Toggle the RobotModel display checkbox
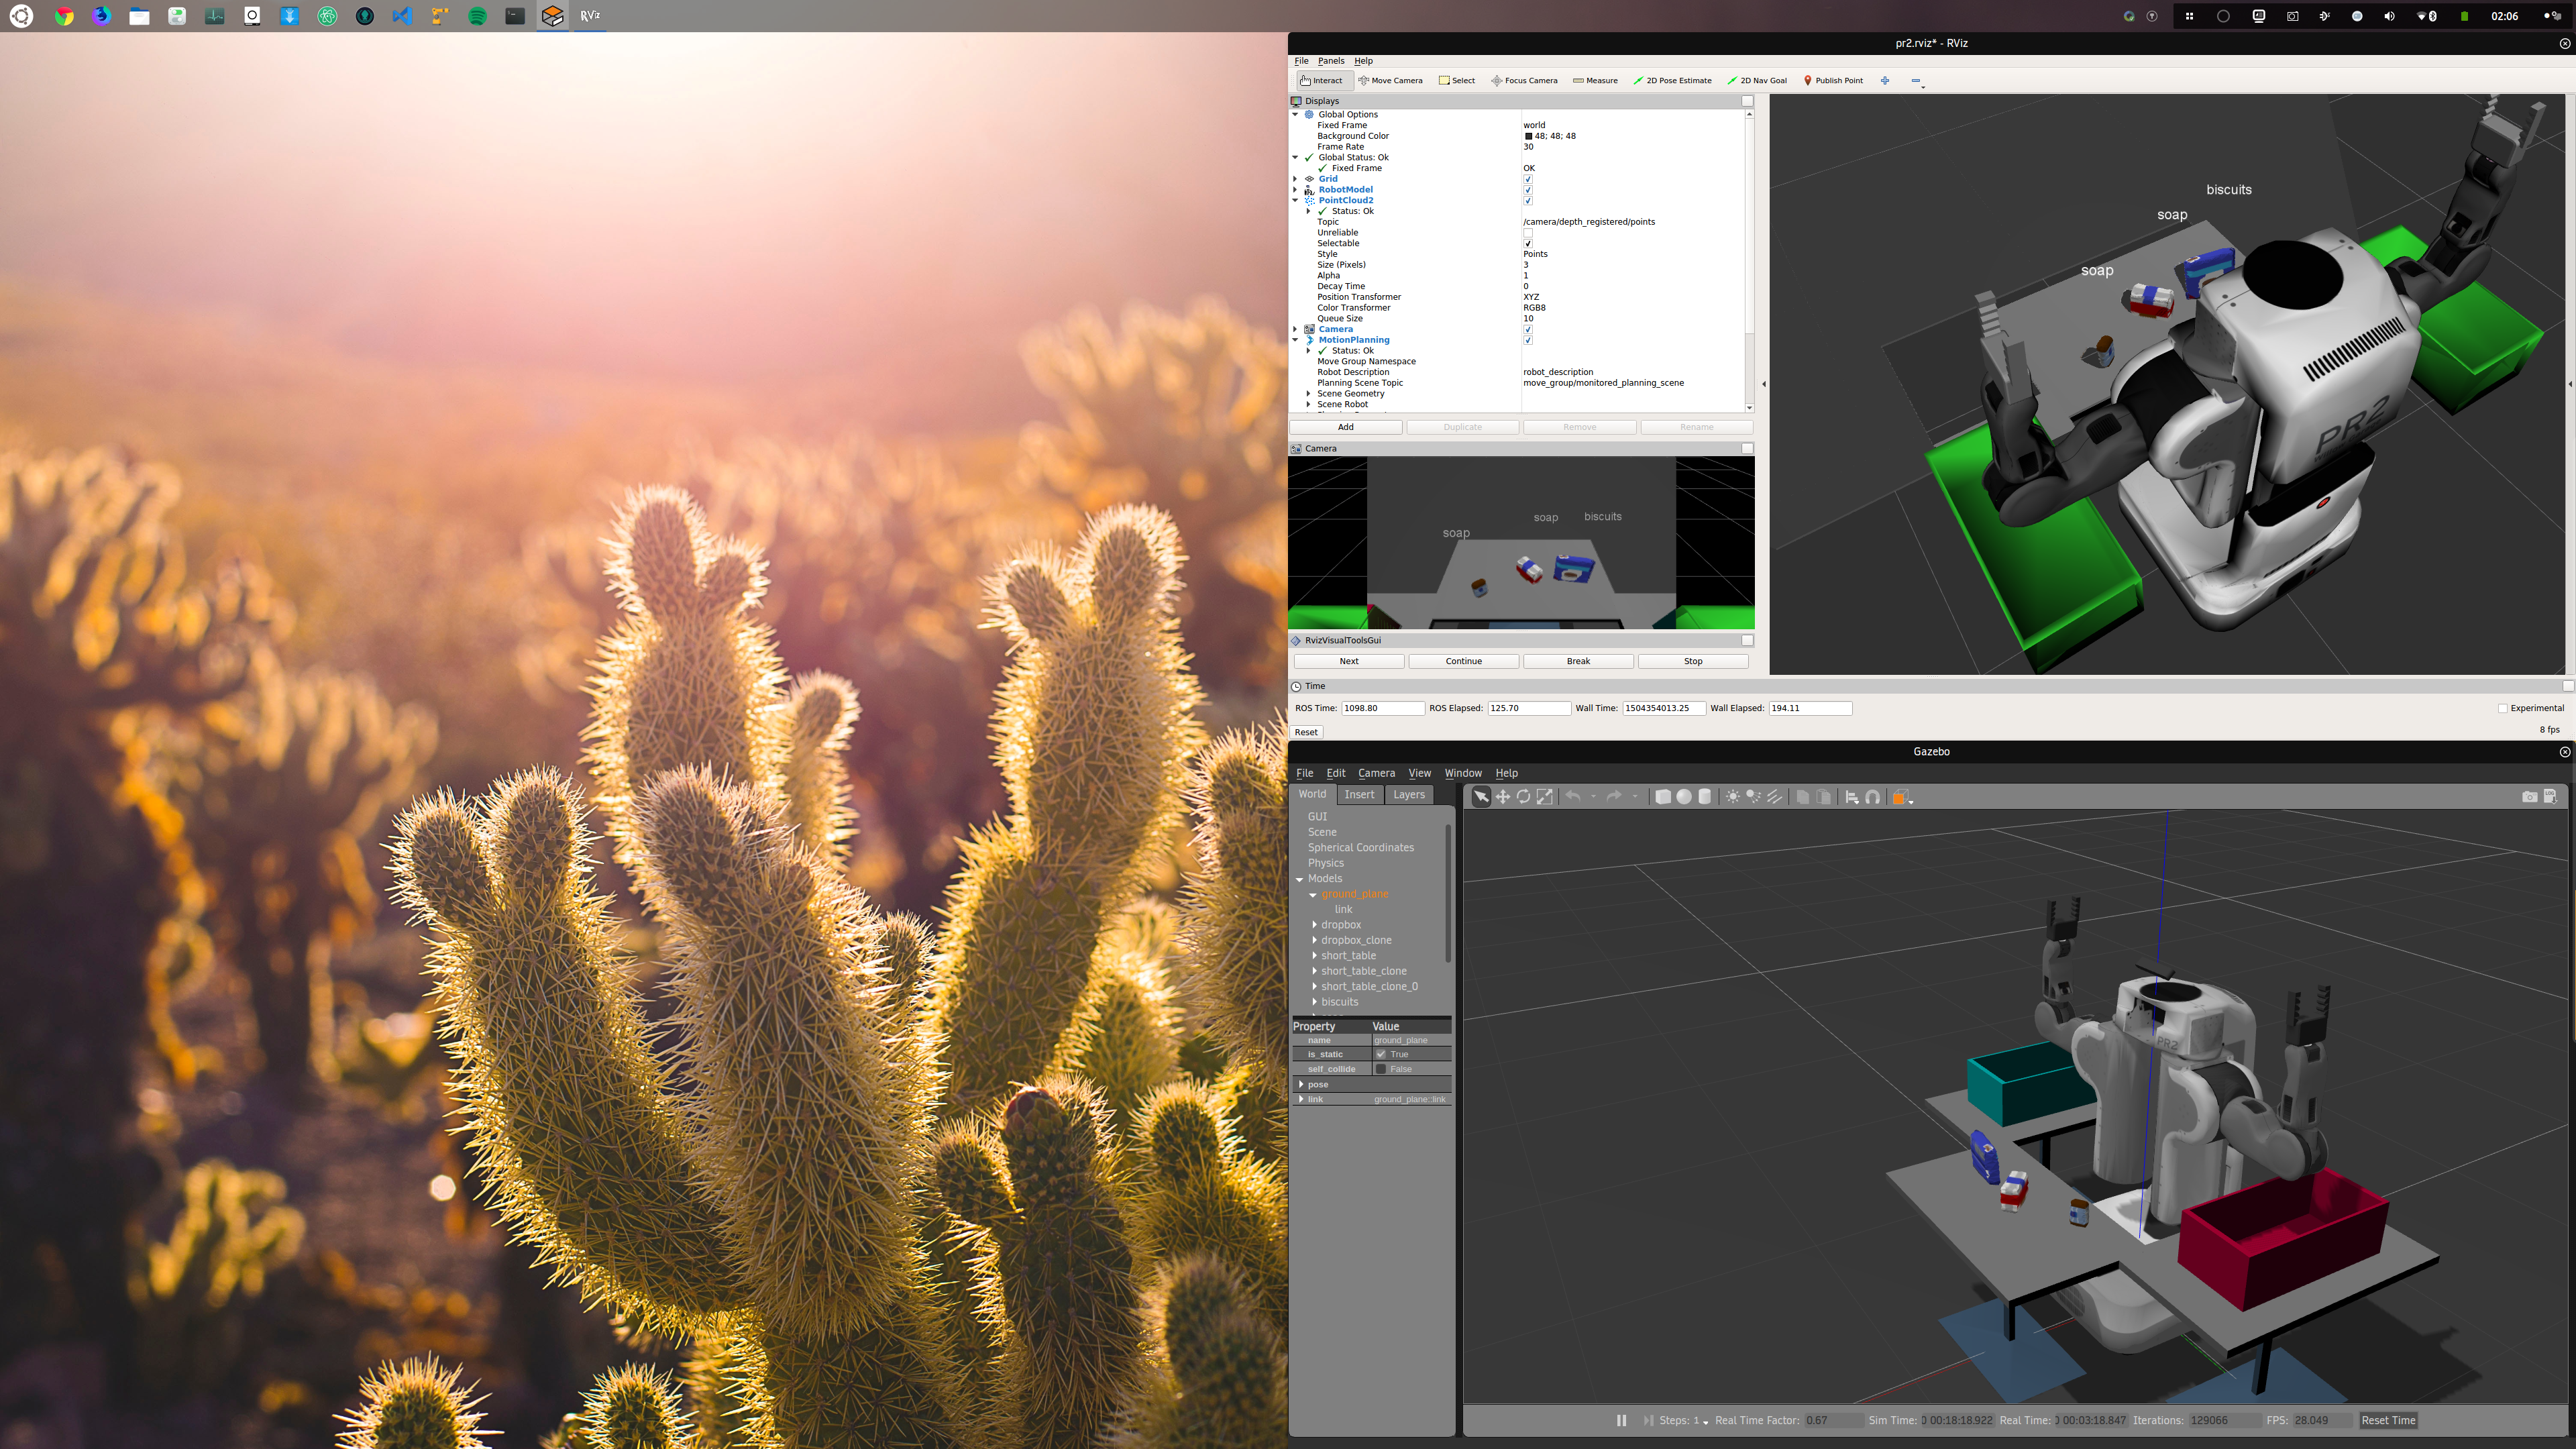 pos(1528,190)
